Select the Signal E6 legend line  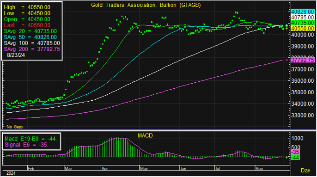tap(26, 145)
